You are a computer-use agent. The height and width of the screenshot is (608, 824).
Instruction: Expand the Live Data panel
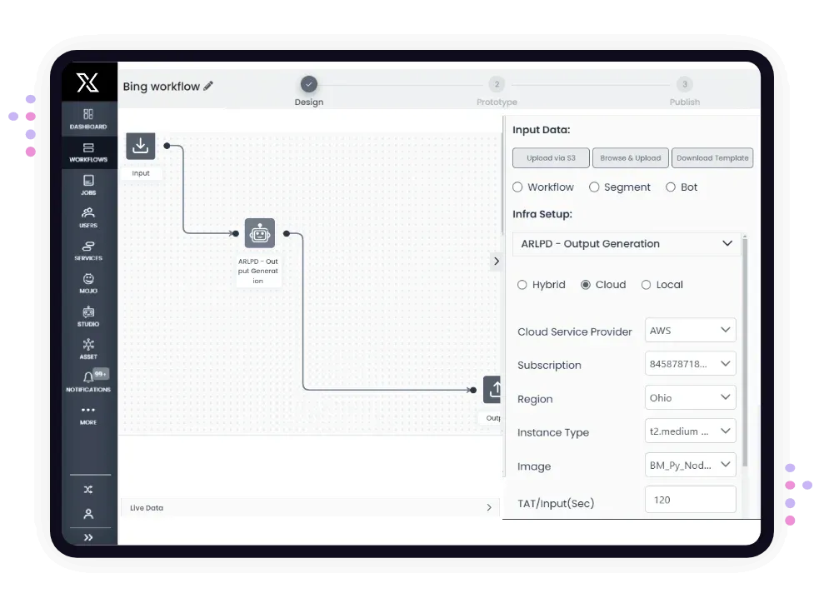click(x=489, y=507)
